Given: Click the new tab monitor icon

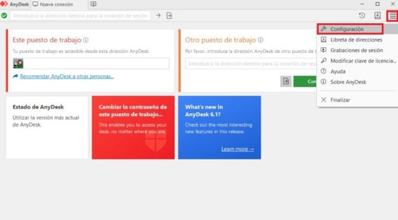Looking at the screenshot, I should (x=93, y=4).
